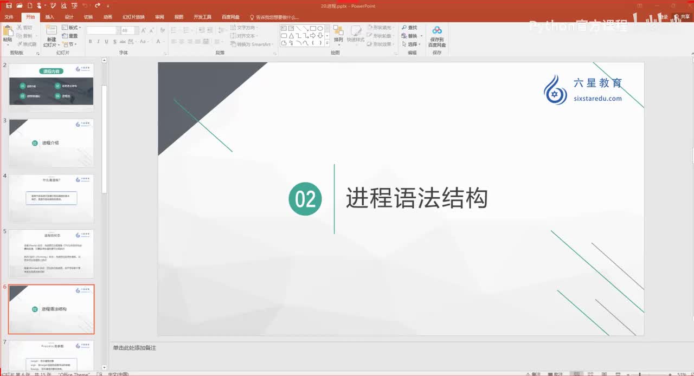Click the Save icon in quick access toolbar
The image size is (694, 376).
(x=9, y=5)
